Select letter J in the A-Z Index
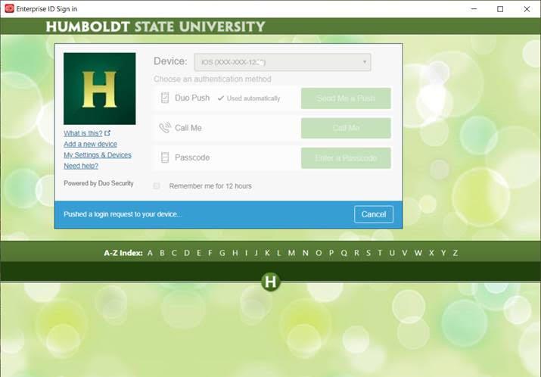The image size is (541, 377). pyautogui.click(x=256, y=253)
